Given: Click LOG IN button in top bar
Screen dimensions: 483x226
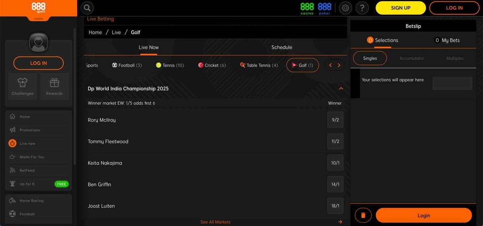Looking at the screenshot, I should pos(454,8).
